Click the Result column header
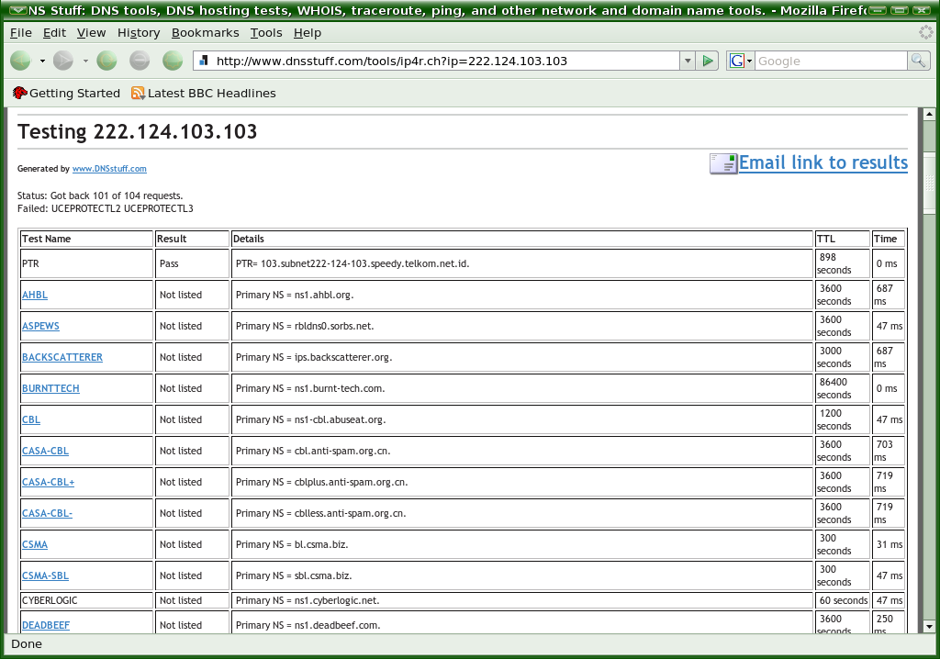Screen dimensions: 940x659 tap(192, 239)
